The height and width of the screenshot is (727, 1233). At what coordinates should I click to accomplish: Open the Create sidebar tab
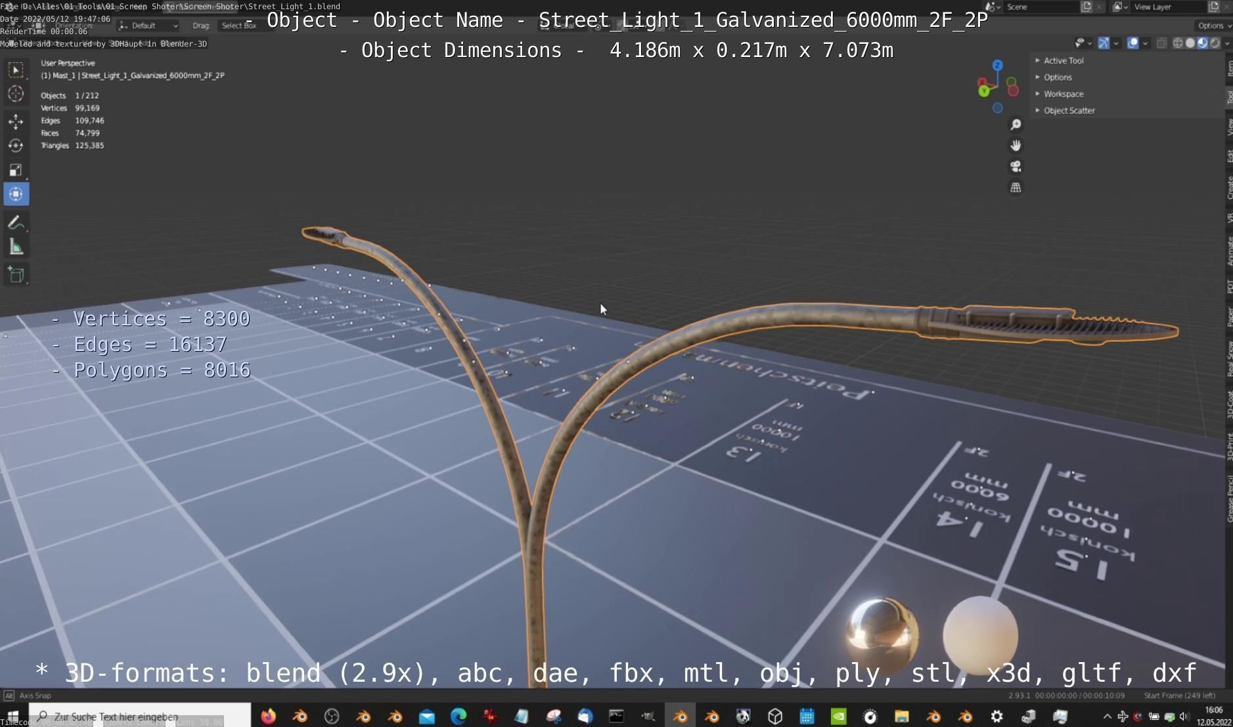tap(1228, 188)
